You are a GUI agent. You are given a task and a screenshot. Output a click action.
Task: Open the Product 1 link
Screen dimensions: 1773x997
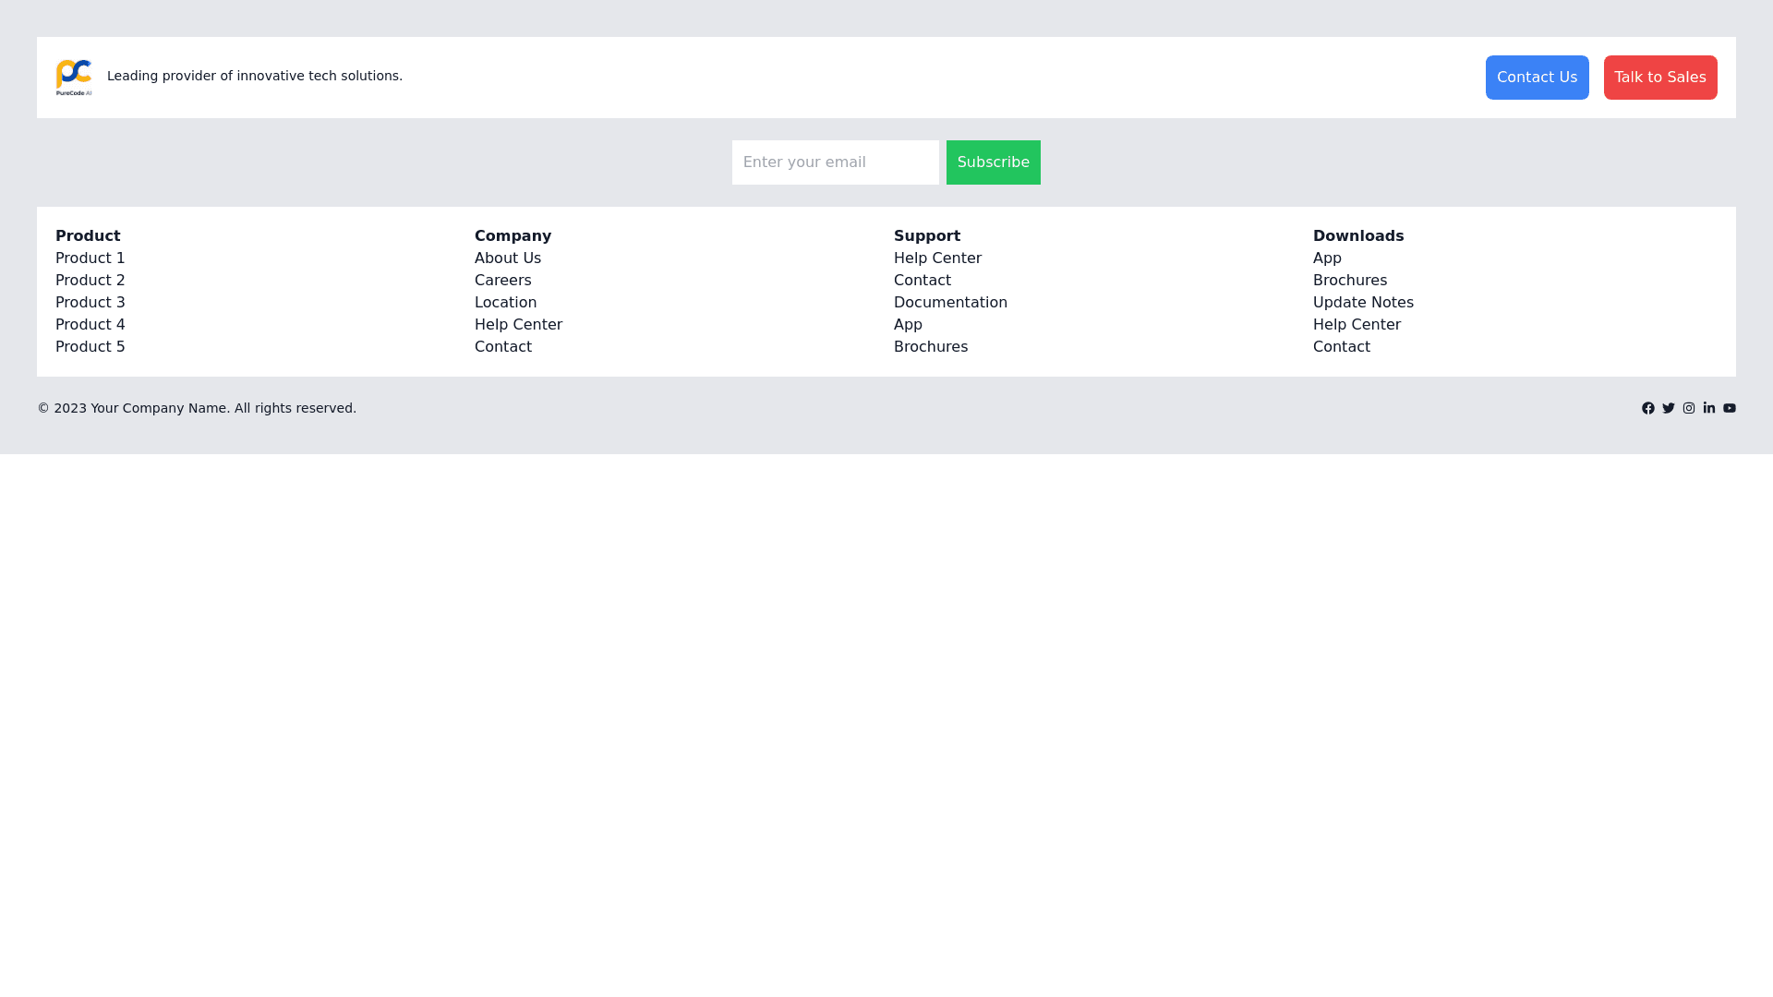pos(90,258)
